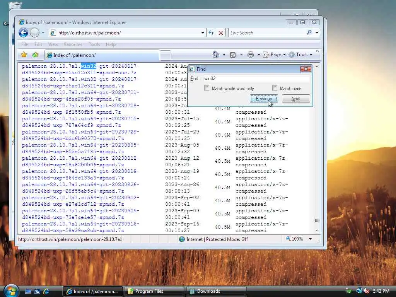
Task: Click the Add to Favorites icon
Action: point(35,55)
